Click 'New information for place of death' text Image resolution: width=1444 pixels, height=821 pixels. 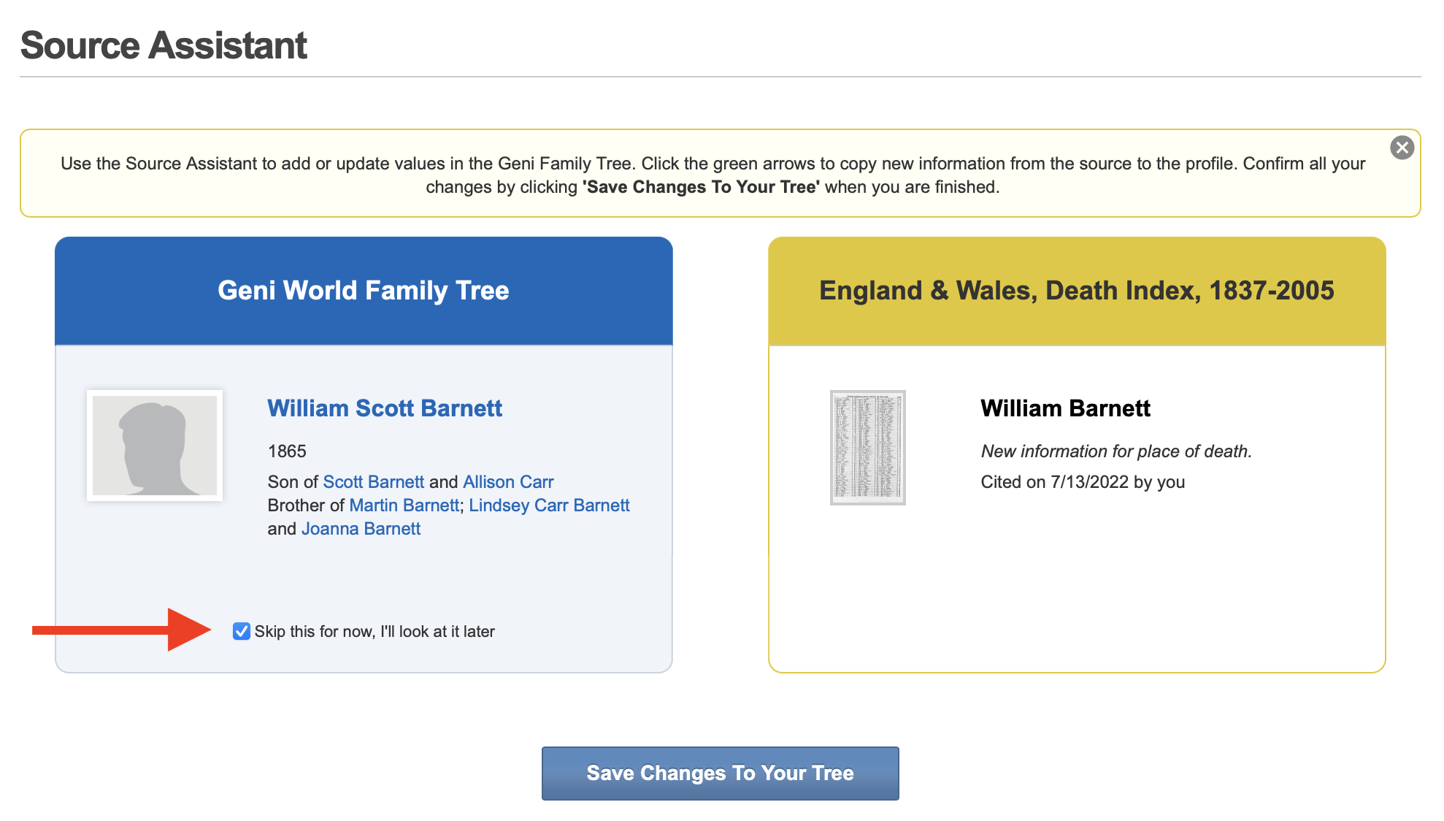pos(1116,451)
